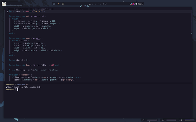Select the sixth workspace tag icon
The height and width of the screenshot is (122, 196).
[x=103, y=4]
